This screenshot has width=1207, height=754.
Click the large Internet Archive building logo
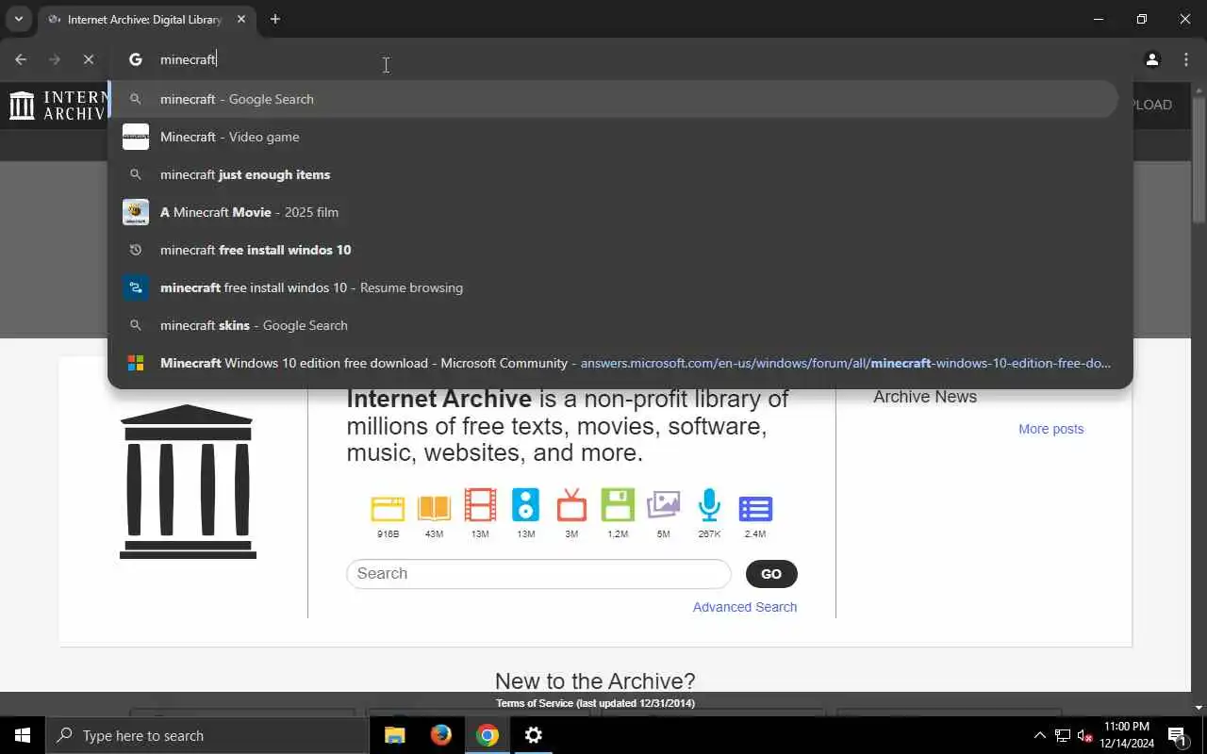[x=188, y=482]
